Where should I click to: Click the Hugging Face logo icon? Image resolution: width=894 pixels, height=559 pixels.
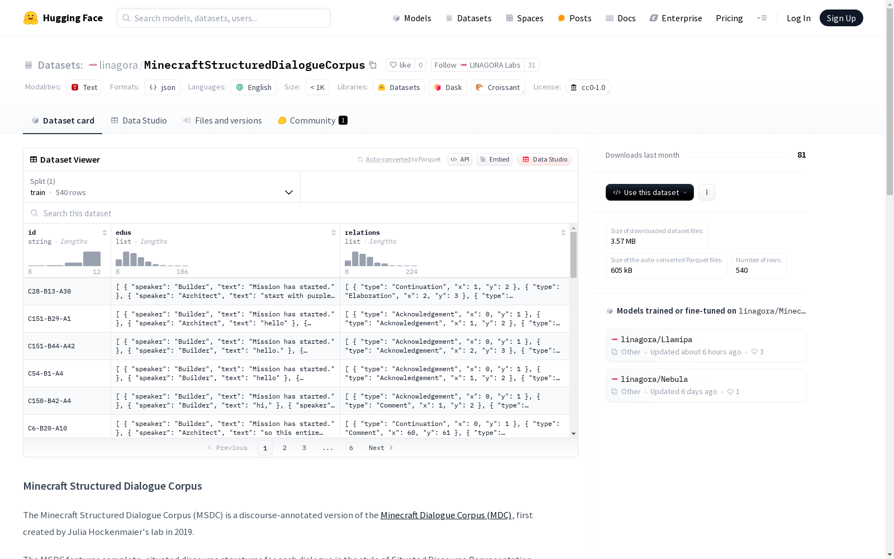[31, 18]
